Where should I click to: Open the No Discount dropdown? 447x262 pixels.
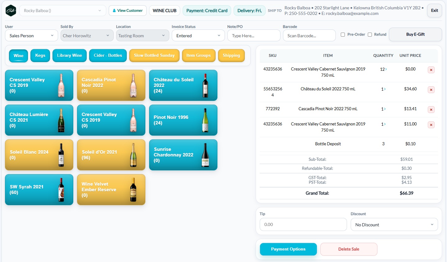pyautogui.click(x=394, y=224)
